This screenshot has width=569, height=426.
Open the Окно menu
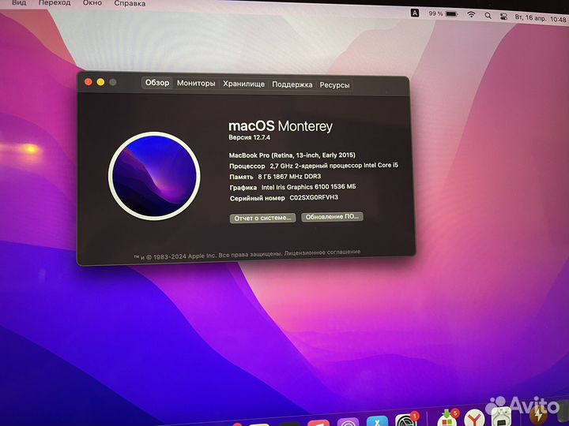tap(92, 3)
